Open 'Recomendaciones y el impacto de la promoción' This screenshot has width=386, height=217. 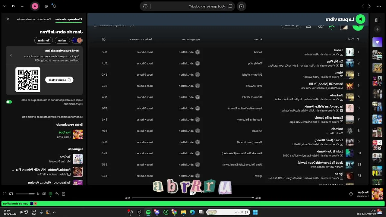click(52, 117)
